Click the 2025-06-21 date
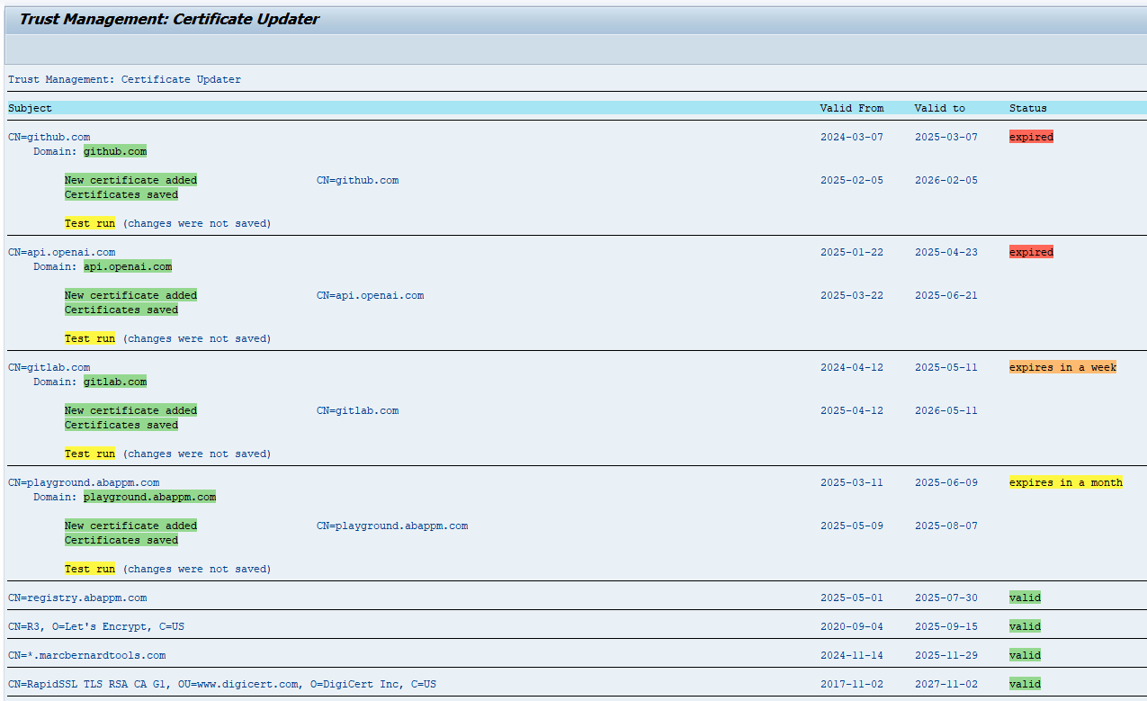This screenshot has height=701, width=1147. point(946,295)
